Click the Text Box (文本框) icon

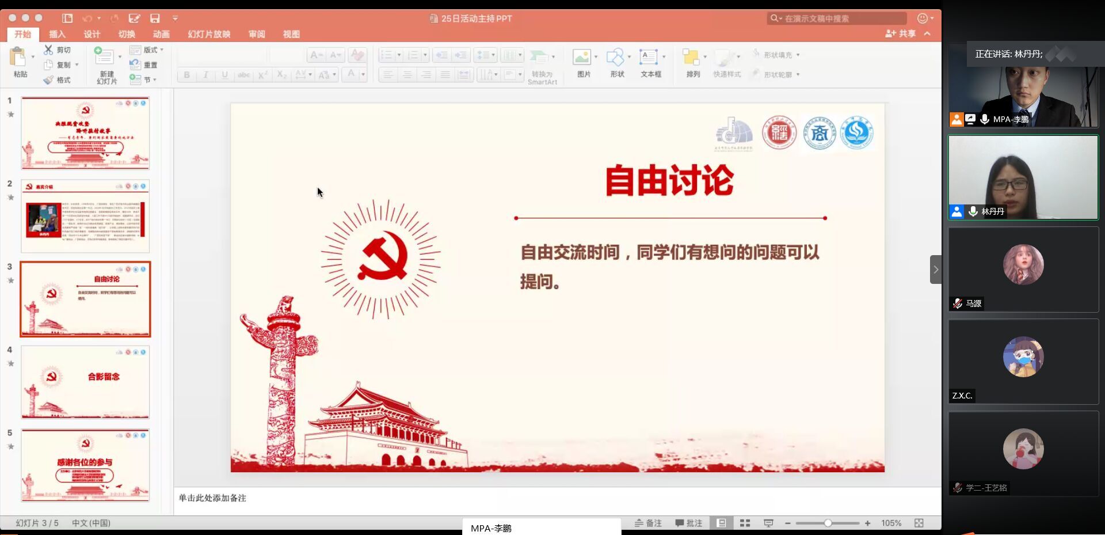[649, 58]
